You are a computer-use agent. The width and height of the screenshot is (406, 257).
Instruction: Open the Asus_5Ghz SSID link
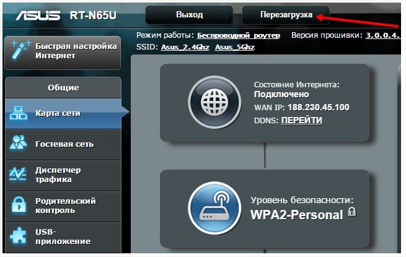236,46
